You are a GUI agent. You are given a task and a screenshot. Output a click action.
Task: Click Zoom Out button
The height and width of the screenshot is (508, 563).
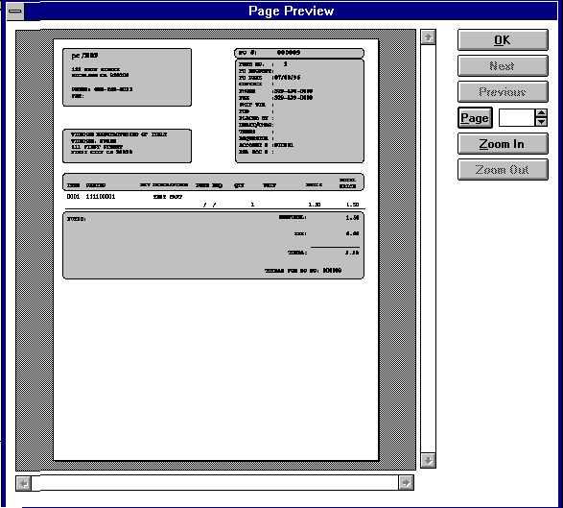point(503,169)
